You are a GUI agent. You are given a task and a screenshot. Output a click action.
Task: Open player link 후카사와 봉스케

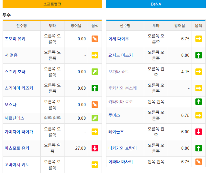(123, 88)
